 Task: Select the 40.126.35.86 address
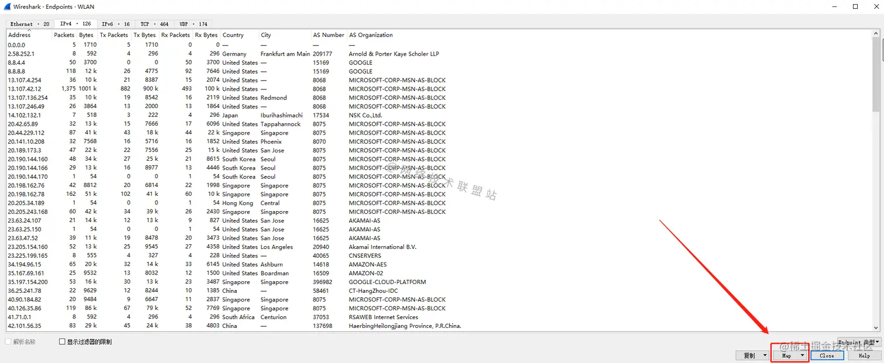(25, 308)
